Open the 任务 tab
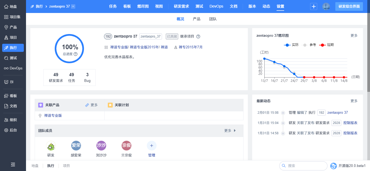The width and height of the screenshot is (370, 171). (x=113, y=6)
